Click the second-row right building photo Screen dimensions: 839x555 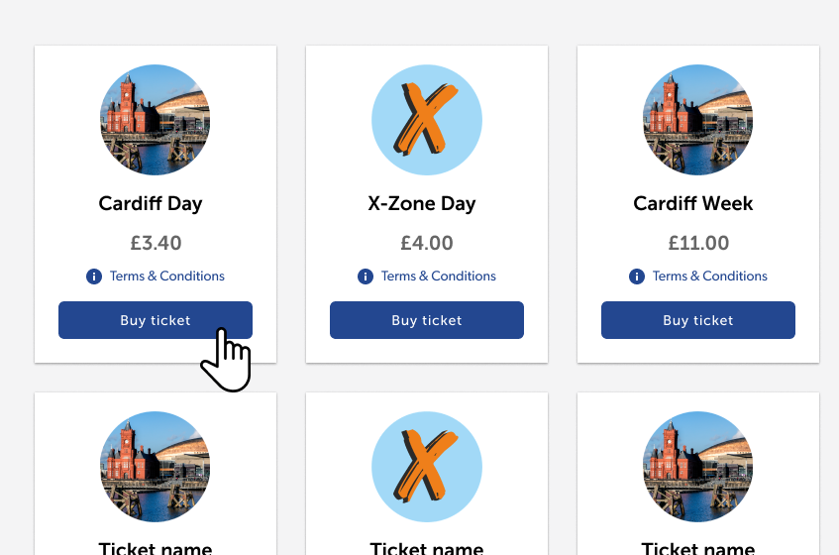click(697, 467)
